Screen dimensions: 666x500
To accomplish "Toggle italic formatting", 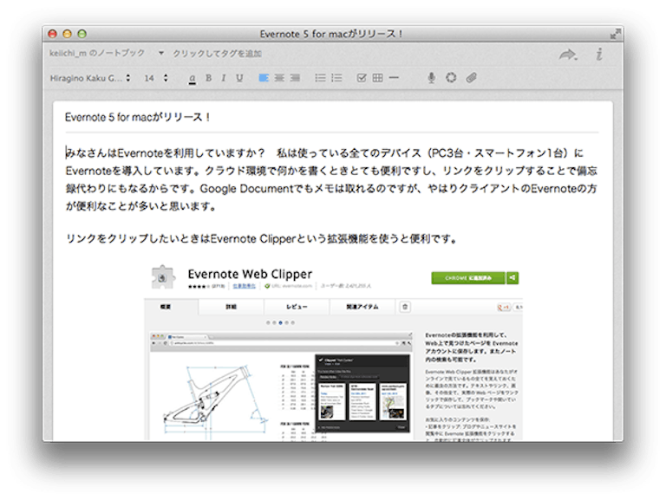I will (224, 78).
